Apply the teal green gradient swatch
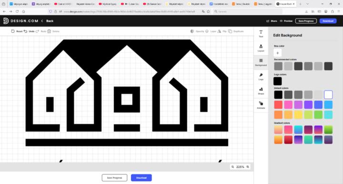Viewport: 343px width, 184px height. tap(308, 140)
